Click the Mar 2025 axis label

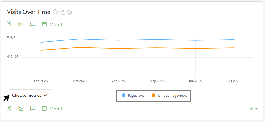tap(79, 81)
